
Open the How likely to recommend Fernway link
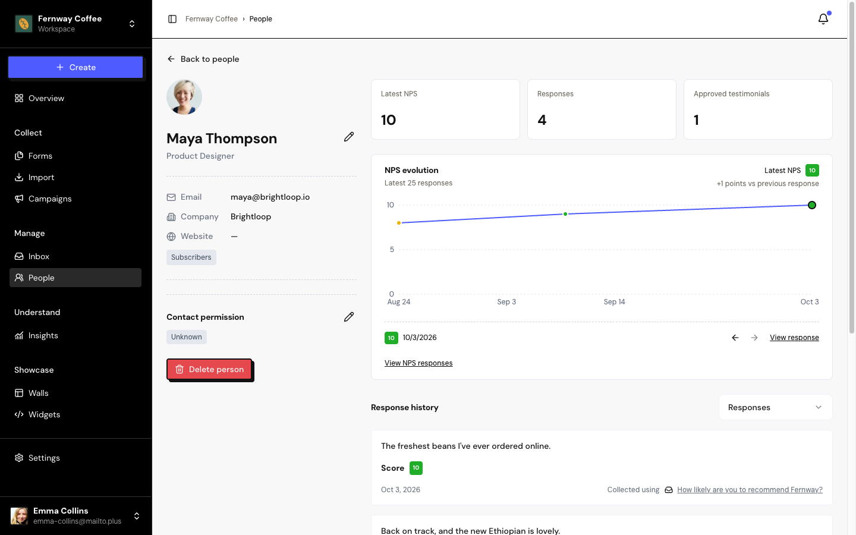click(750, 490)
